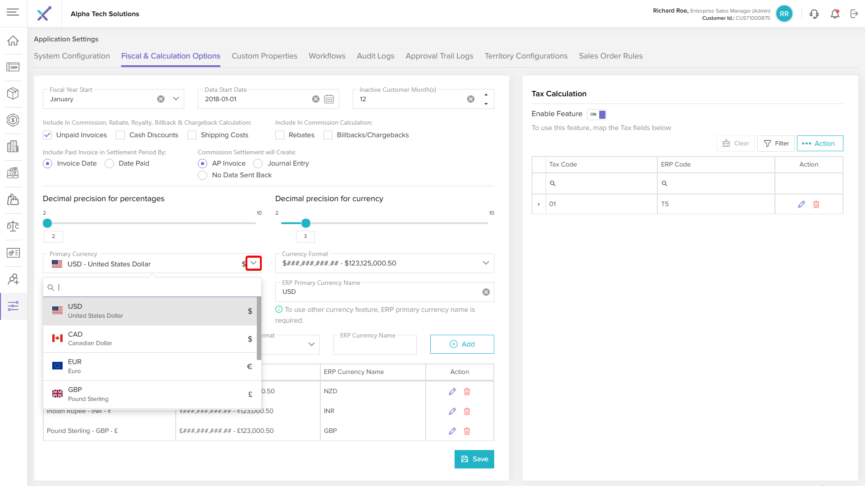
Task: Click the Add currency button
Action: point(462,344)
